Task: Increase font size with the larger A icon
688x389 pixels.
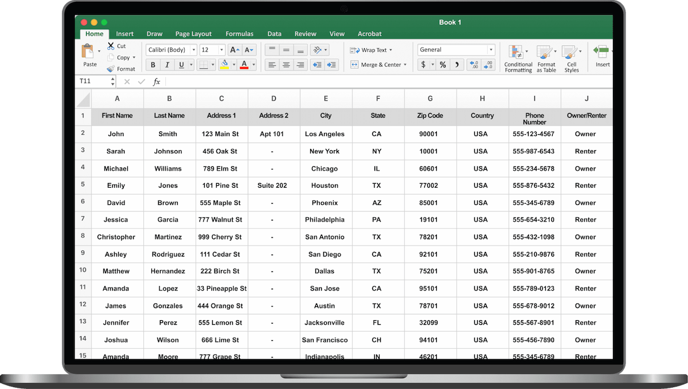Action: 234,50
